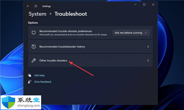This screenshot has height=110, width=184.
Task: Click the text about Microsoft recommending trouble-shooters
Action: click(73, 35)
